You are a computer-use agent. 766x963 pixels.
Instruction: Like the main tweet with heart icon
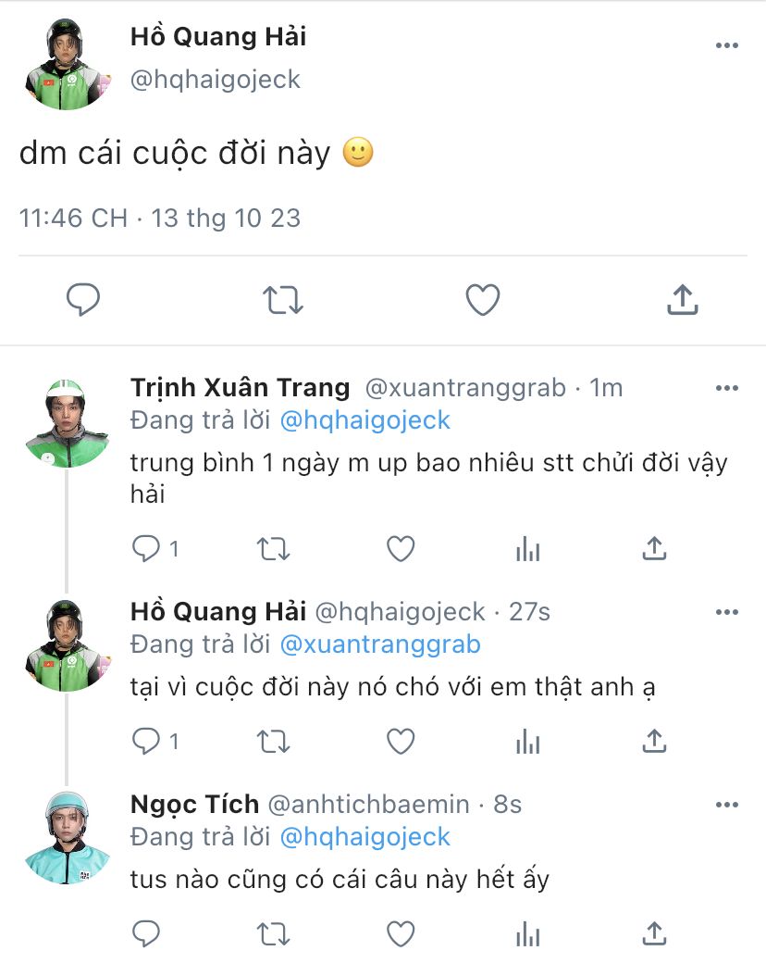(x=482, y=300)
